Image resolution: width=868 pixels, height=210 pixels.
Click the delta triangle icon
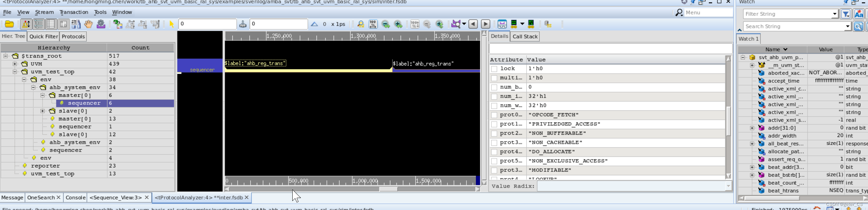(314, 24)
